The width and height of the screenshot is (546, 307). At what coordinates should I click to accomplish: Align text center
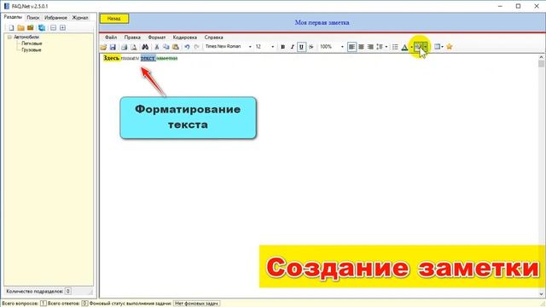point(362,47)
